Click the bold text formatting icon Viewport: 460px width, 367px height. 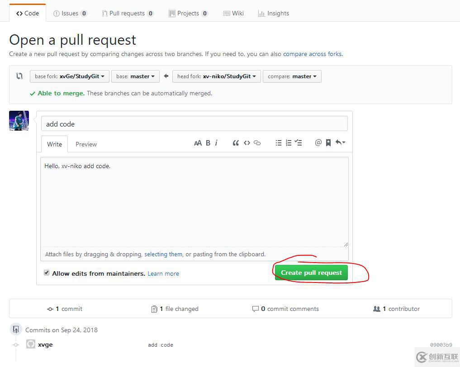point(208,143)
